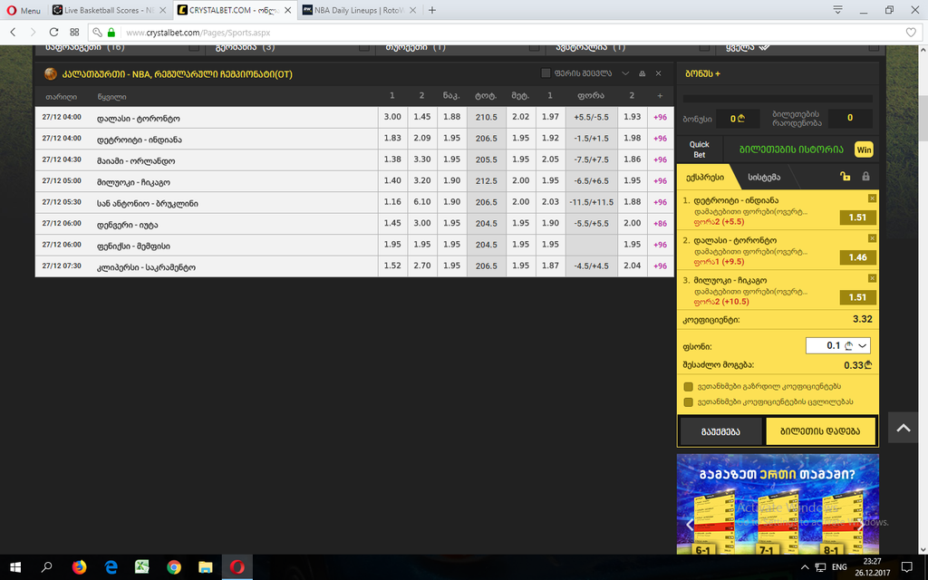
Task: Select 3.00 home win odds for Dallas - Toronto
Action: tap(392, 117)
